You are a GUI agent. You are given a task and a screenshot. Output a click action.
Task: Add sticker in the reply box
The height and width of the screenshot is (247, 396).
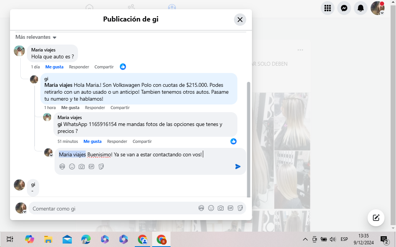click(x=101, y=166)
